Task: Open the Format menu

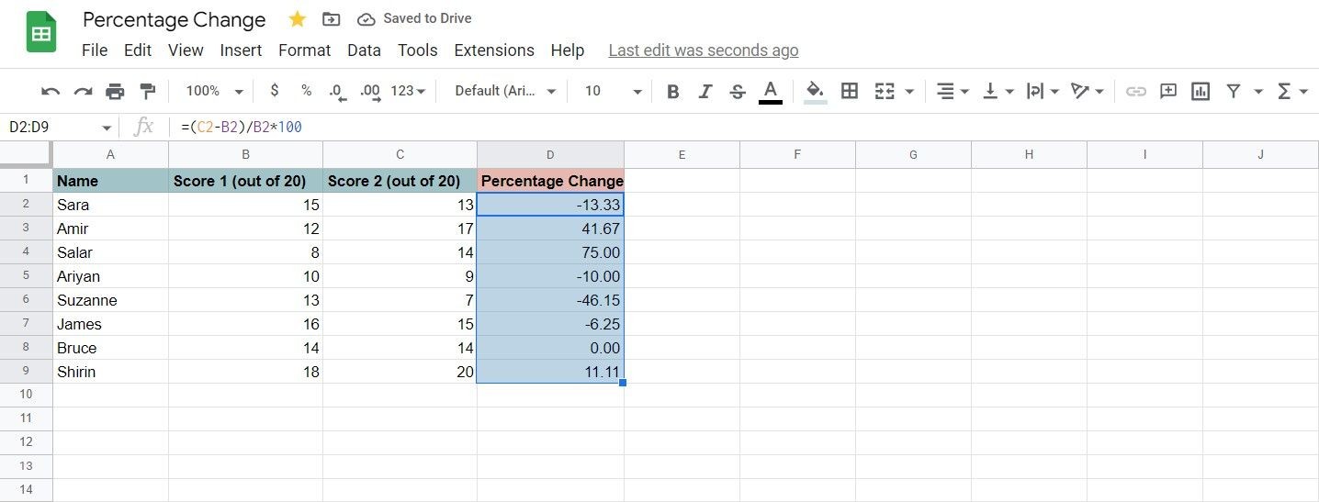Action: click(x=305, y=50)
